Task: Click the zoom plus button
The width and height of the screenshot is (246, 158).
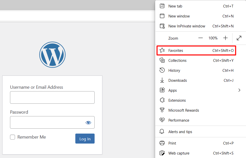Action: [x=225, y=38]
